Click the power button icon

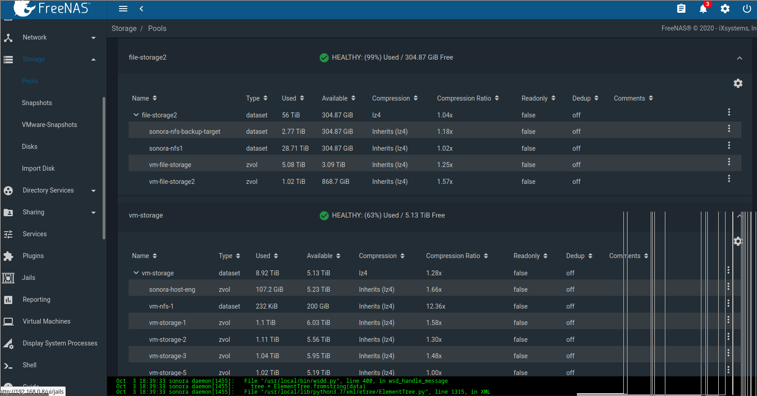(747, 9)
